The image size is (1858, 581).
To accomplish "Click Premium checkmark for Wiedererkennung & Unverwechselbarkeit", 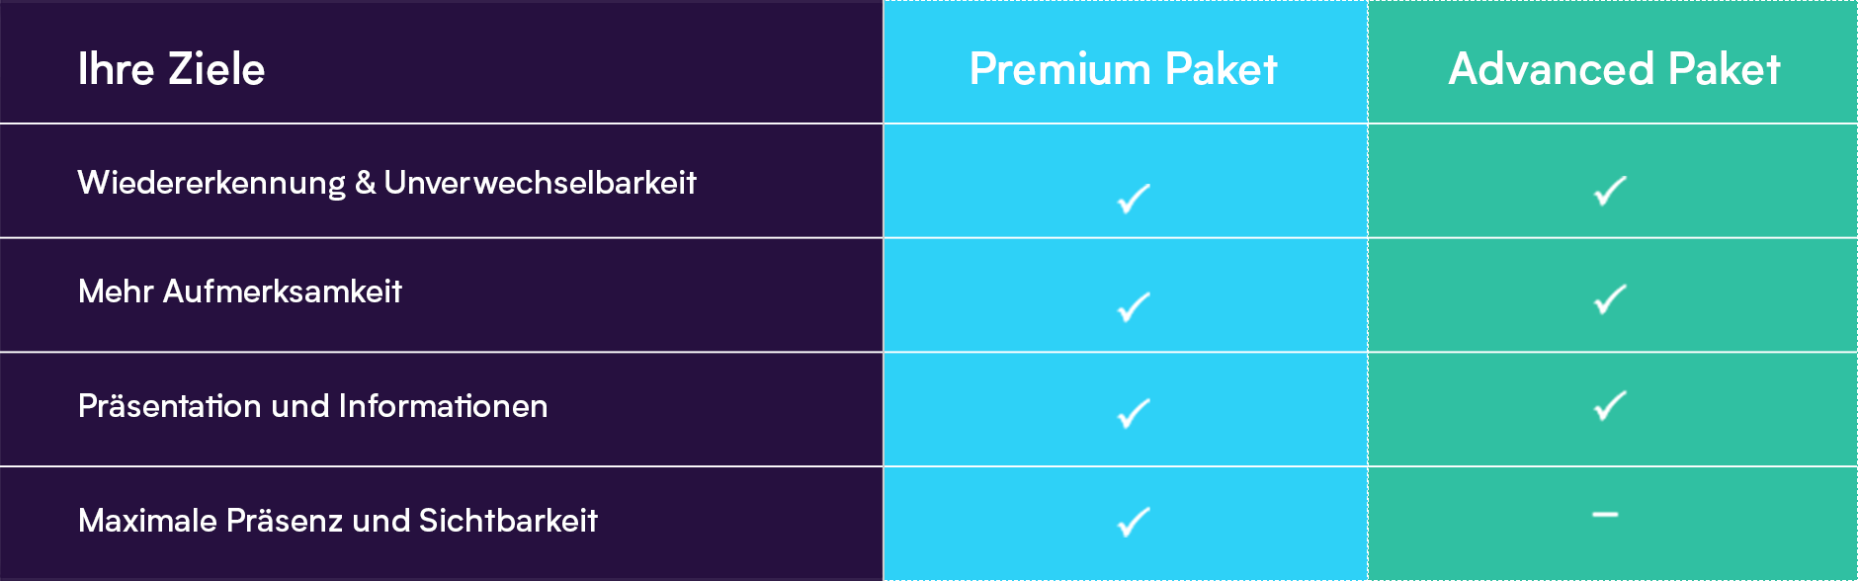I will coord(1134,199).
